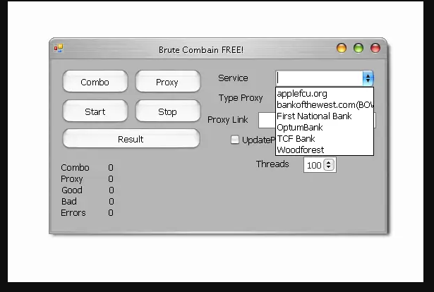This screenshot has width=434, height=292.
Task: Click the 'Proxy' counter label in stats
Action: [72, 179]
